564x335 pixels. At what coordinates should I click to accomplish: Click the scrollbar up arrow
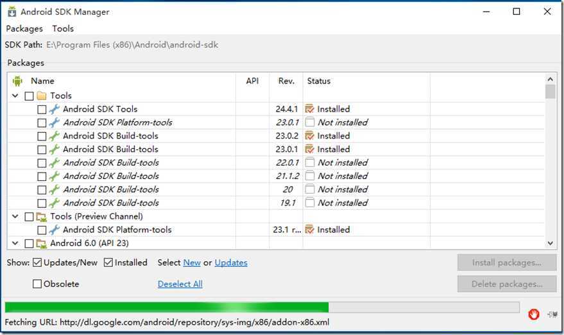pyautogui.click(x=550, y=79)
